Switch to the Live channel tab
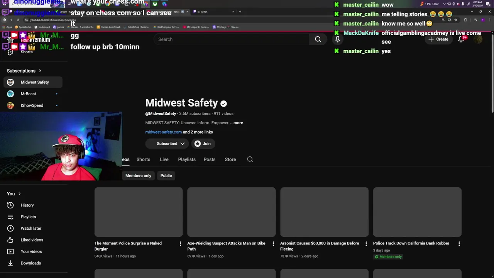 pyautogui.click(x=164, y=159)
